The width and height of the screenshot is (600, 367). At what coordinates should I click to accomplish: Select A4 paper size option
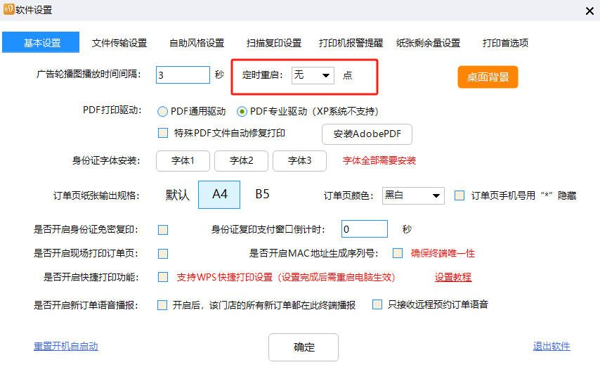coord(219,195)
